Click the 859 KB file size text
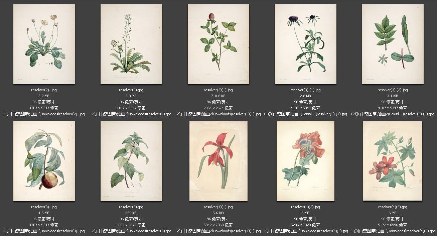Image resolution: width=437 pixels, height=236 pixels. coord(131,213)
